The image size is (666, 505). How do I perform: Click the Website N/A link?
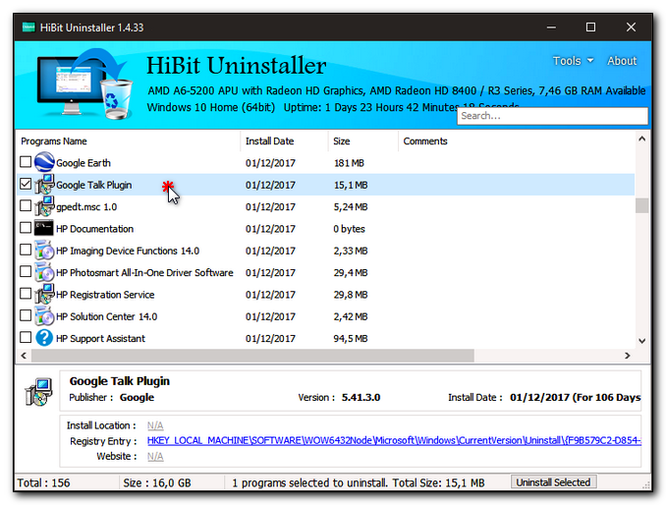[155, 457]
